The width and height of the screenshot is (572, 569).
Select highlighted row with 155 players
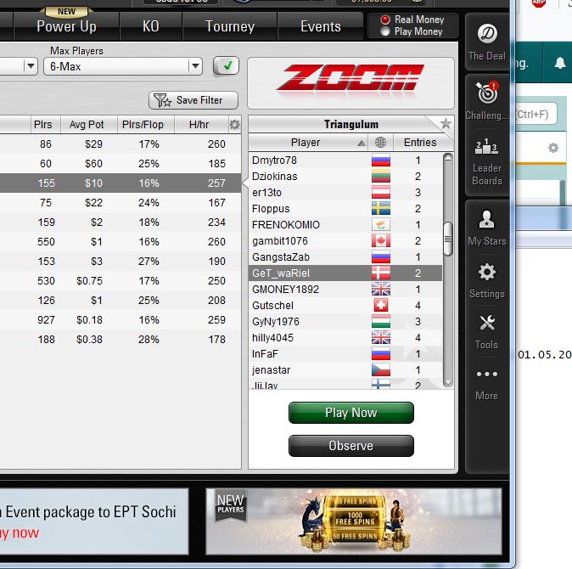[x=121, y=183]
